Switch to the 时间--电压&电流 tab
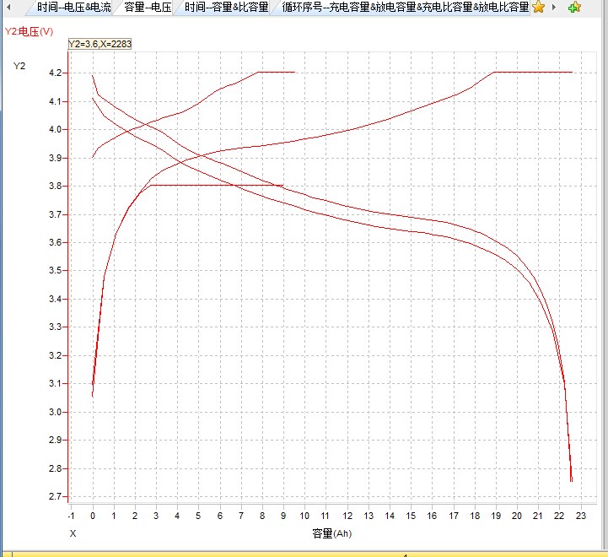This screenshot has height=557, width=608. (x=73, y=8)
